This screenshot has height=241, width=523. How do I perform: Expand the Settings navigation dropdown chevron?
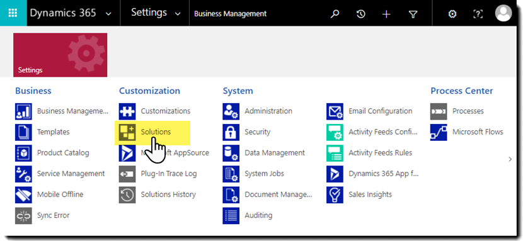click(x=178, y=14)
